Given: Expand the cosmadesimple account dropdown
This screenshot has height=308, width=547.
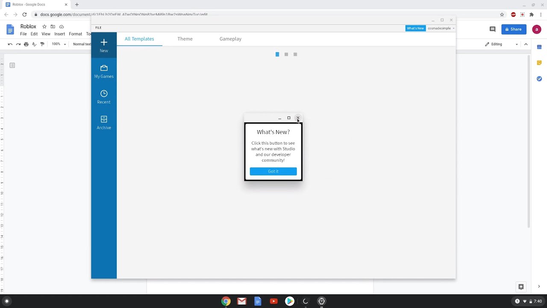Looking at the screenshot, I should coord(441,28).
